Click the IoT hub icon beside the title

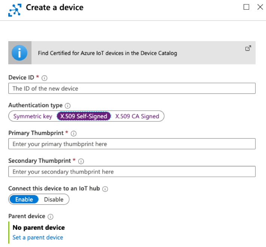point(15,9)
